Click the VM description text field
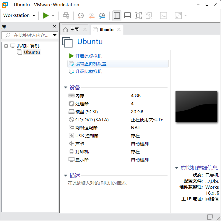 click(98, 183)
